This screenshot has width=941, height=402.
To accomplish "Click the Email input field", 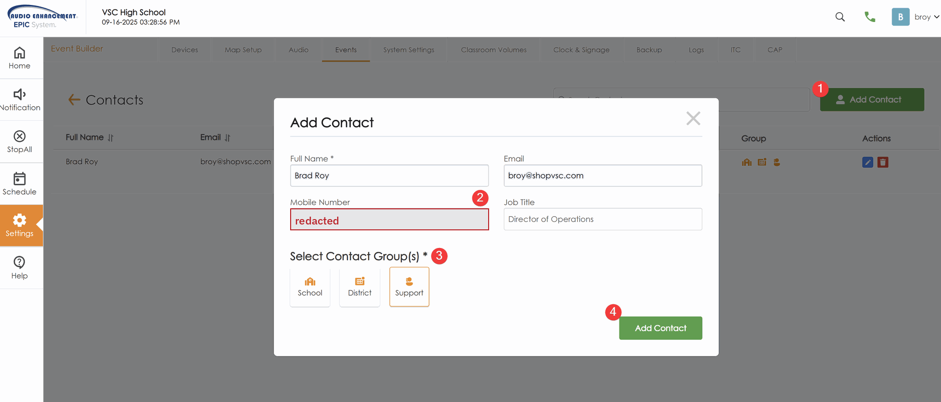I will point(603,176).
